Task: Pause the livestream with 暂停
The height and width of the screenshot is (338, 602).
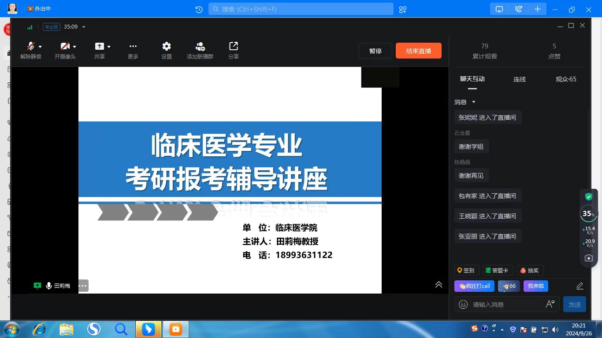Action: click(x=375, y=51)
